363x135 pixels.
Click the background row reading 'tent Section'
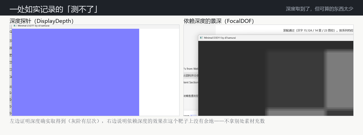[x=191, y=82]
